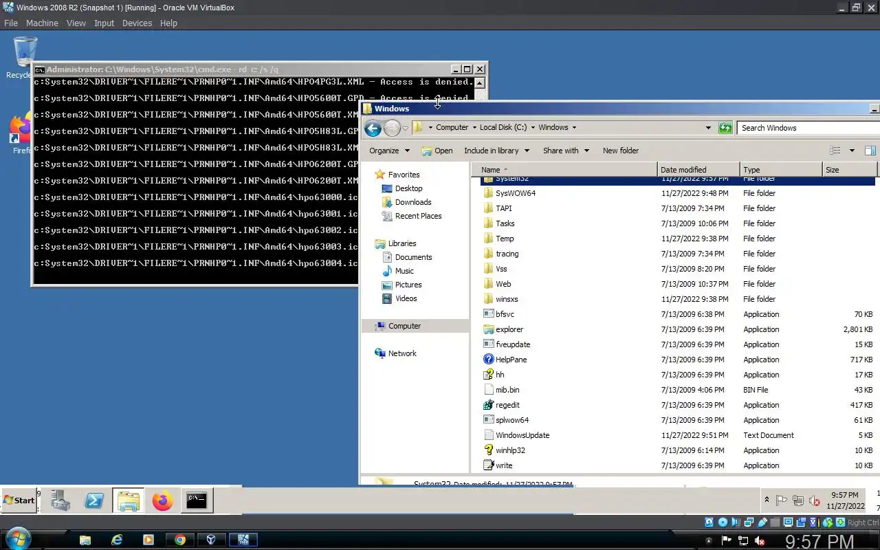This screenshot has height=550, width=880.
Task: Expand the Computer breadcrumb dropdown arrow
Action: (474, 127)
